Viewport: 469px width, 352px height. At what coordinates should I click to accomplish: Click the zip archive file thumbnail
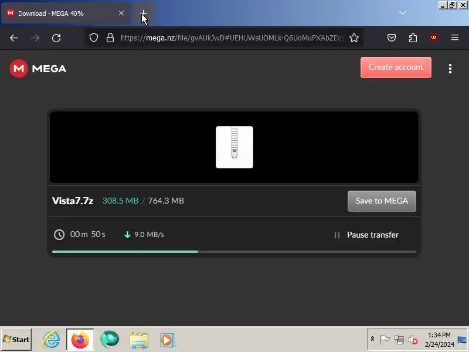pos(234,147)
